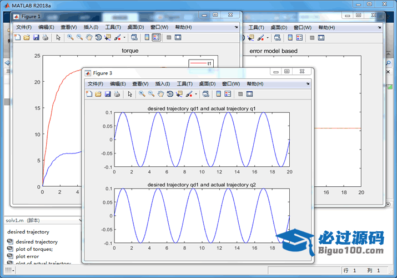Insert Colorbar icon in background error figure
This screenshot has width=397, height=278.
pyautogui.click(x=290, y=38)
